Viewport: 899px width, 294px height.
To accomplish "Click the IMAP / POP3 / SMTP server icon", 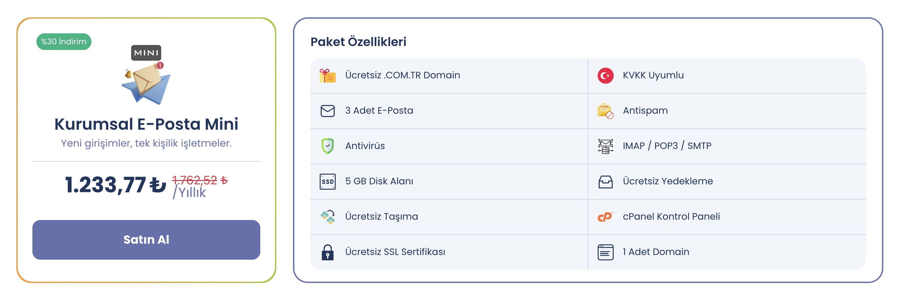I will [x=605, y=146].
